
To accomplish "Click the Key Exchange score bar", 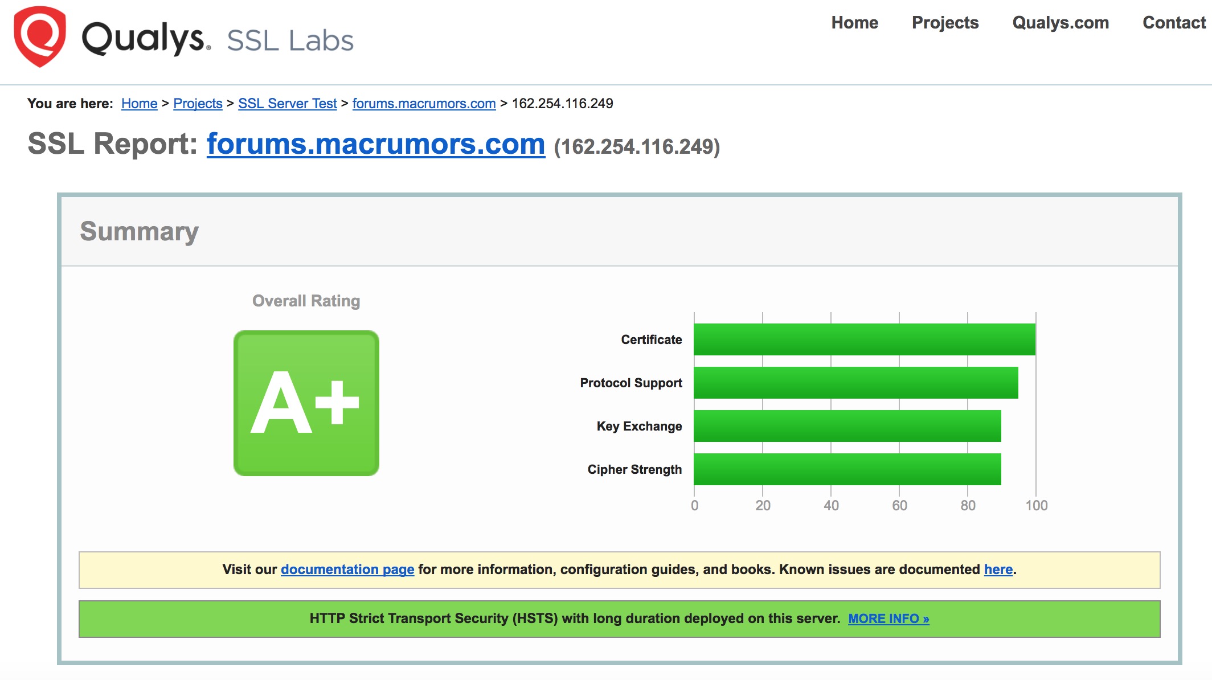I will pos(847,426).
